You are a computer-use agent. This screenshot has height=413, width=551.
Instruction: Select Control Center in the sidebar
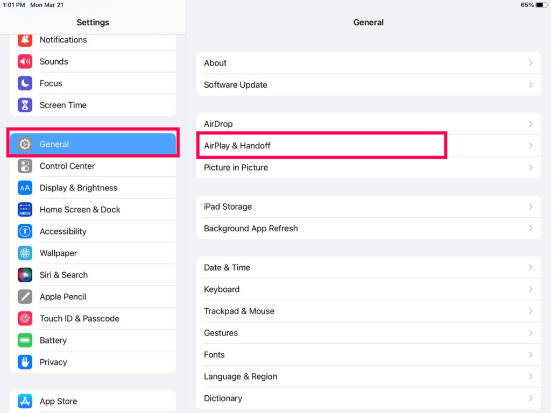click(x=93, y=166)
